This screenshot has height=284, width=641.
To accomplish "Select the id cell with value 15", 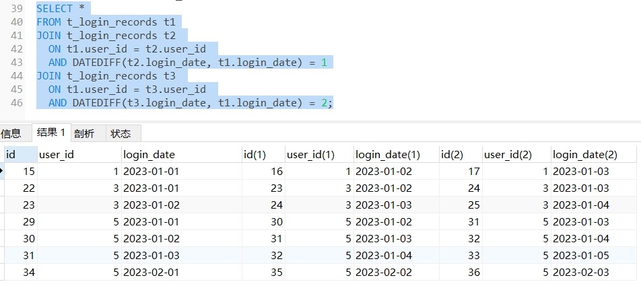I will pos(20,171).
